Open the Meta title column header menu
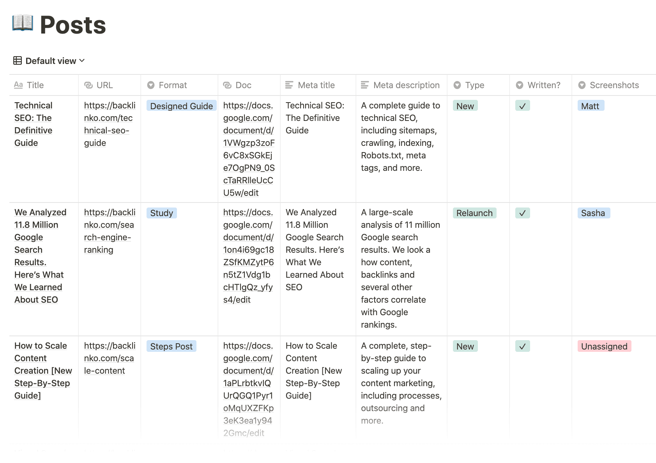Image resolution: width=656 pixels, height=463 pixels. pyautogui.click(x=316, y=85)
